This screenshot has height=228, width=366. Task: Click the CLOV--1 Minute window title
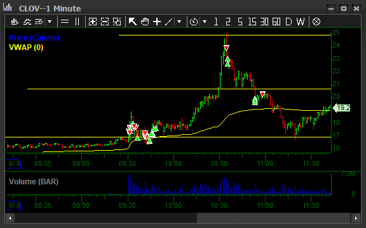[x=50, y=9]
